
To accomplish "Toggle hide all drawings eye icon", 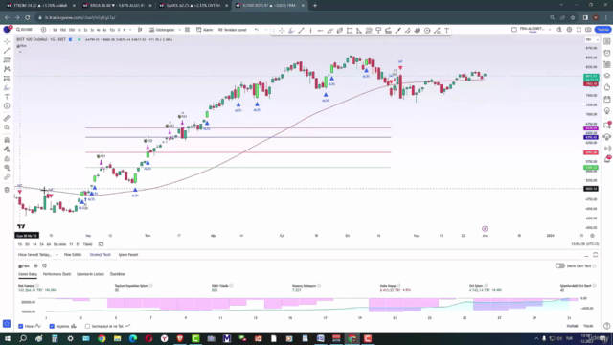I will tap(7, 168).
